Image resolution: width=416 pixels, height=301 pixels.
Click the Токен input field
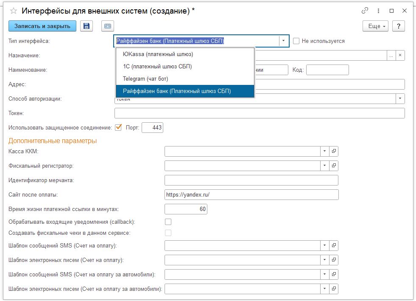tap(260, 113)
